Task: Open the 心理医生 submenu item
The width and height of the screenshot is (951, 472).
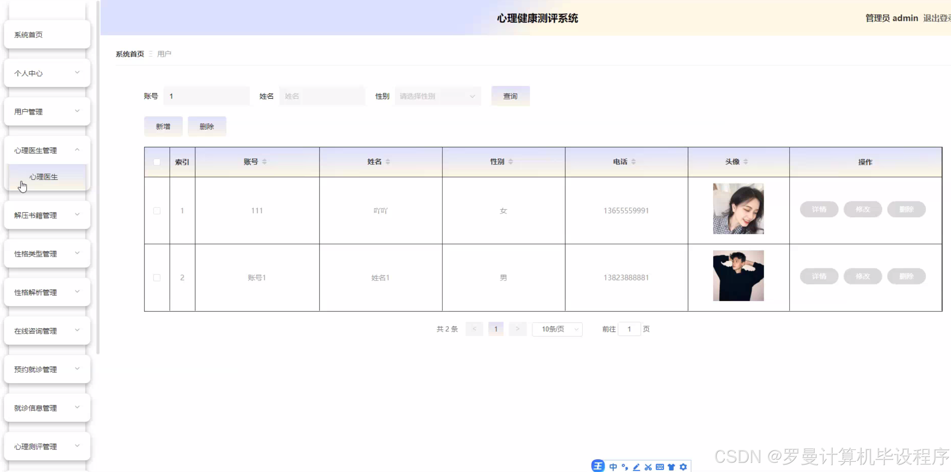Action: (x=44, y=177)
